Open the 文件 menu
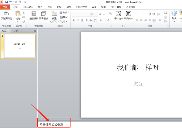Image resolution: width=182 pixels, height=128 pixels. (5, 7)
